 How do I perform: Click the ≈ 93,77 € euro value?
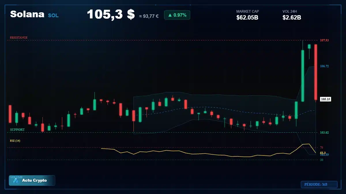point(149,16)
